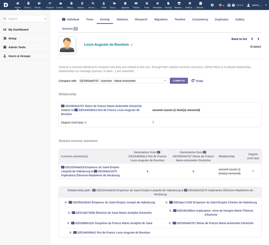269x245 pixels.
Task: Open the language flag dropdown
Action: (222, 5)
